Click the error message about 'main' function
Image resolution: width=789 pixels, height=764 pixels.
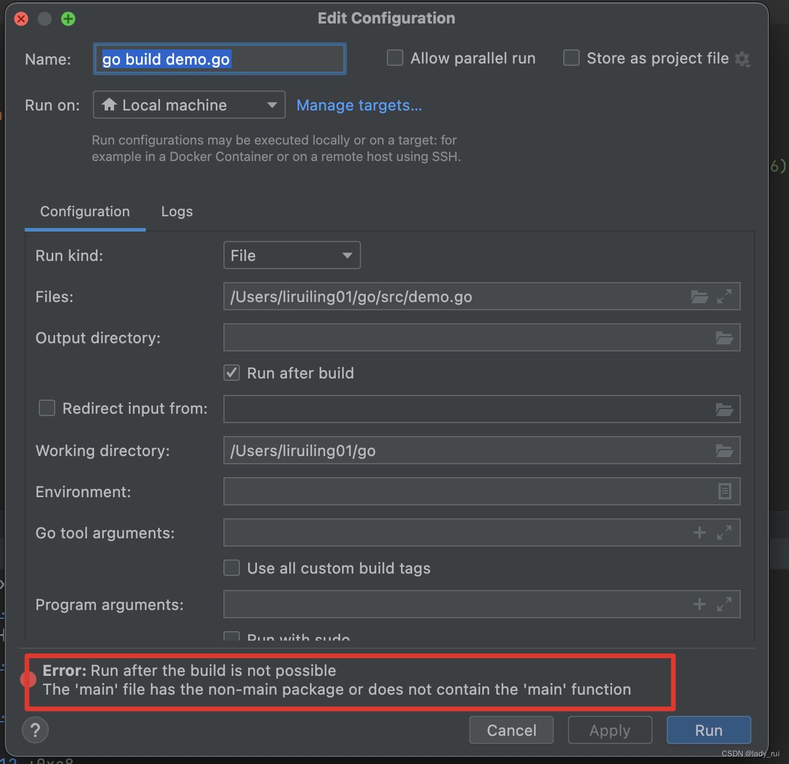point(337,689)
